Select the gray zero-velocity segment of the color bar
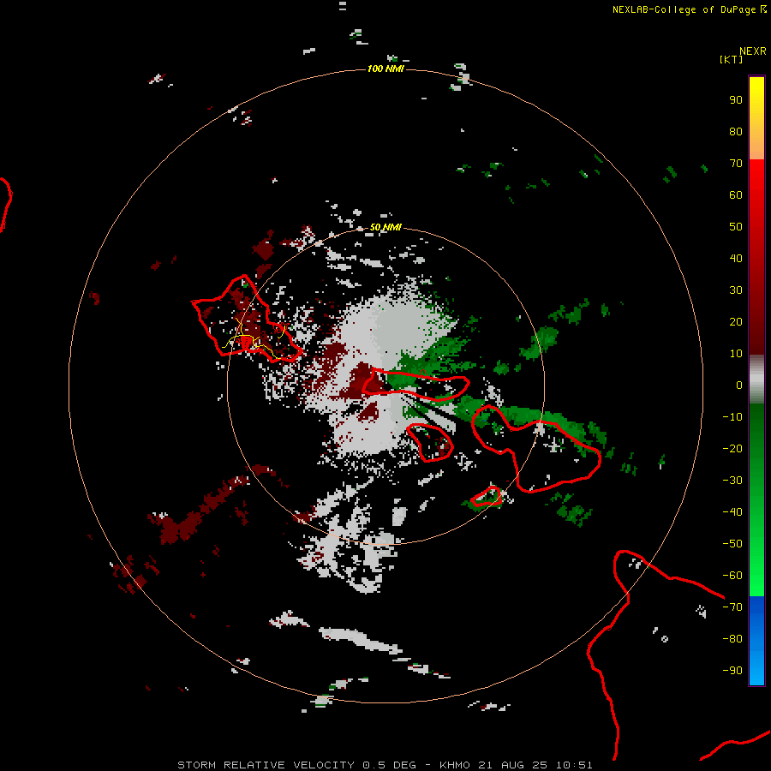 [756, 380]
